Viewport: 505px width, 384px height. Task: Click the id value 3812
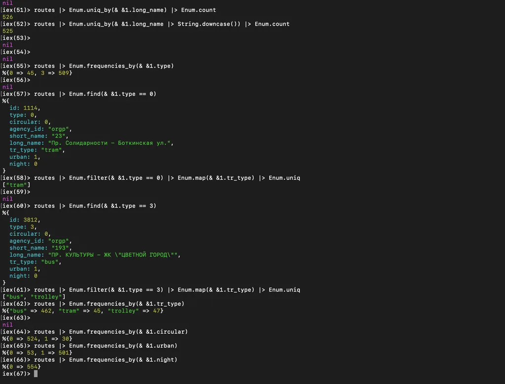point(32,220)
